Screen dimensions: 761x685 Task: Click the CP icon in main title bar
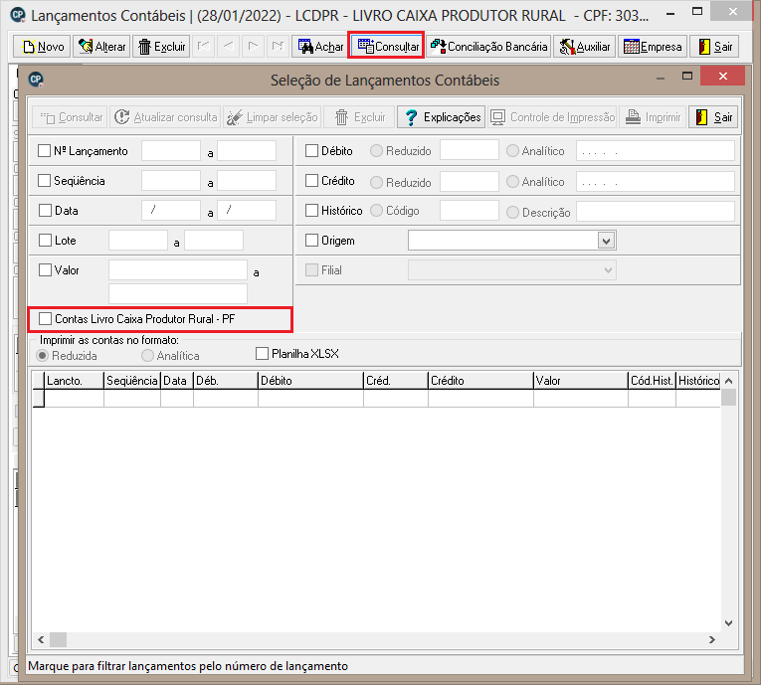18,15
